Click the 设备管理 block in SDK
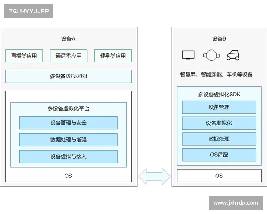Image resolution: width=267 pixels, height=214 pixels. point(219,107)
